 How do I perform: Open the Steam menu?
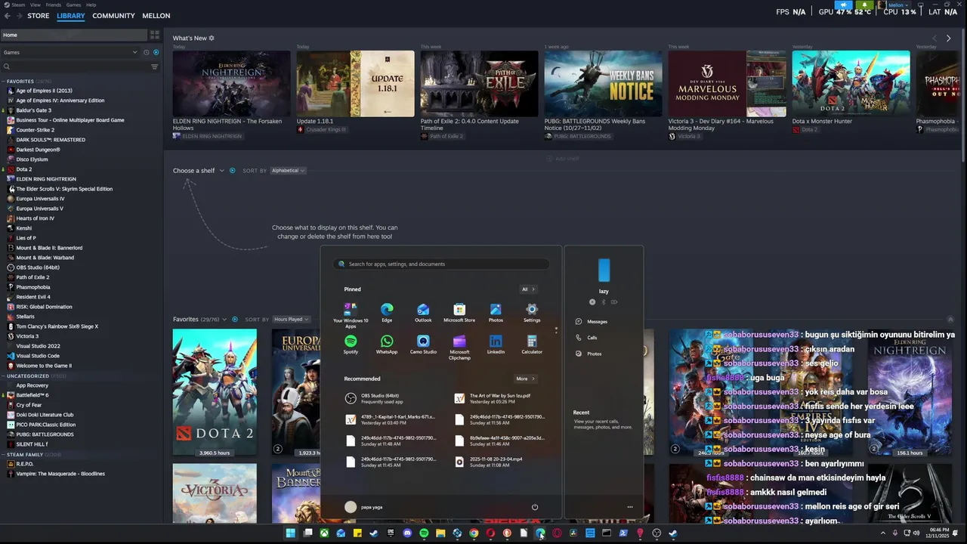(18, 5)
